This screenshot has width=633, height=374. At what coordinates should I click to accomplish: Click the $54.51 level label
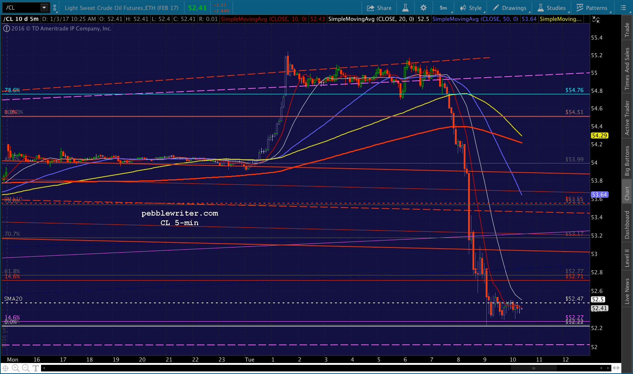point(574,112)
